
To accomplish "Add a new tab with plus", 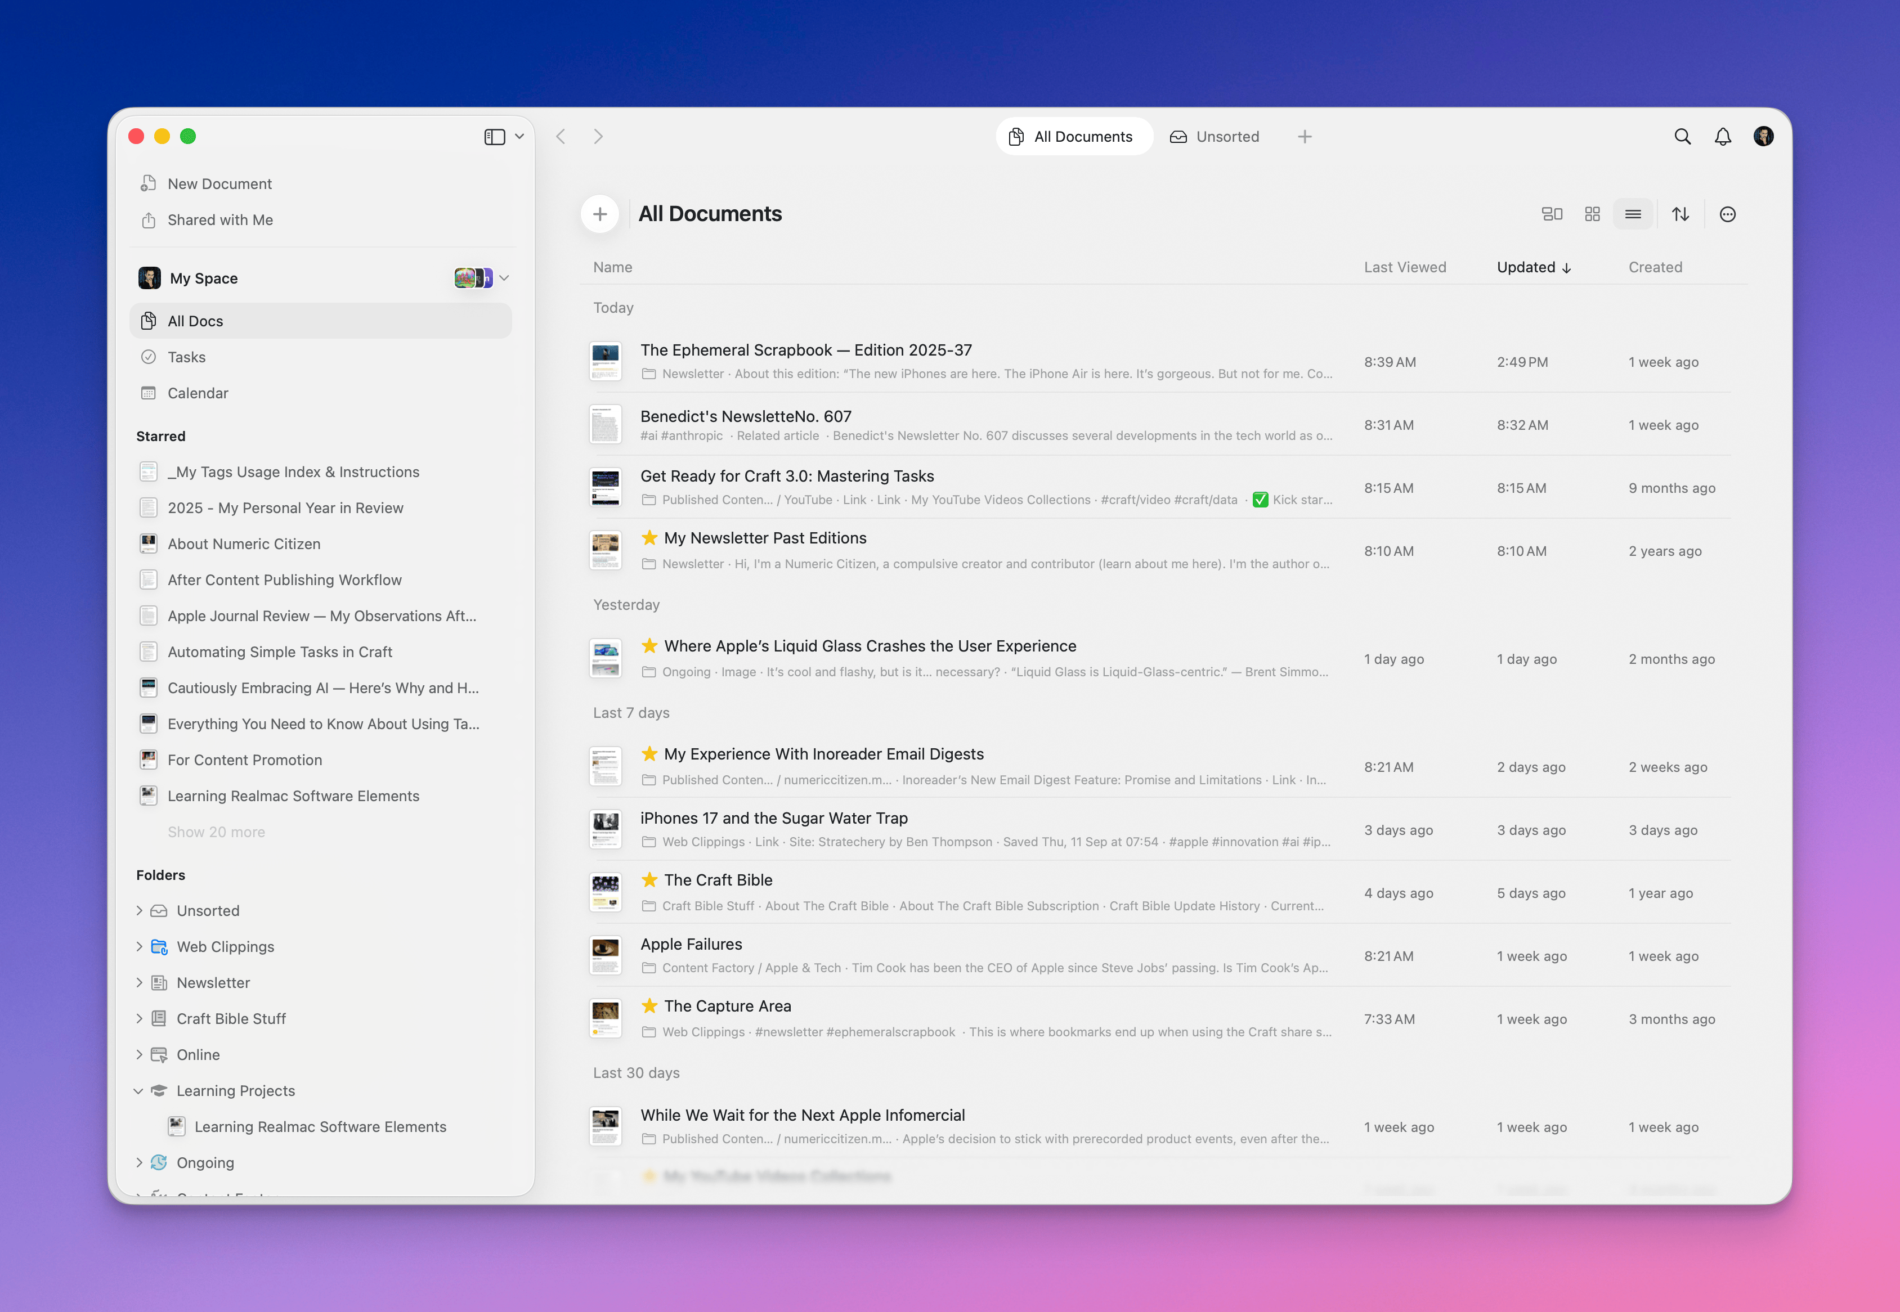I will point(1305,137).
